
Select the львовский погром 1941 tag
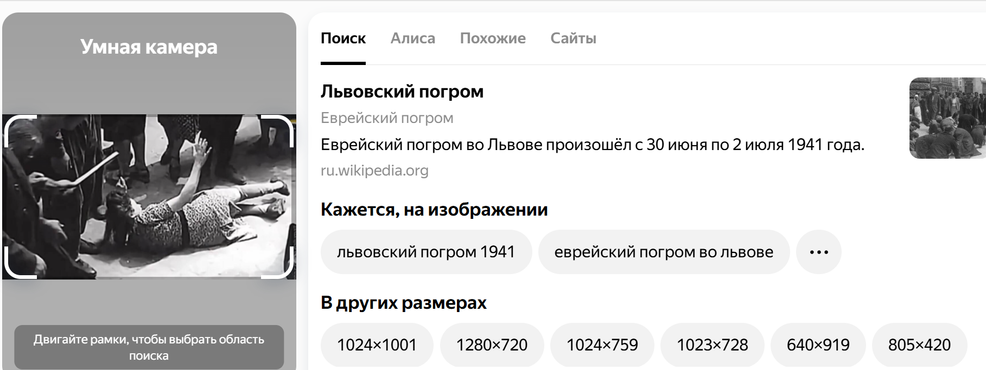click(x=426, y=252)
